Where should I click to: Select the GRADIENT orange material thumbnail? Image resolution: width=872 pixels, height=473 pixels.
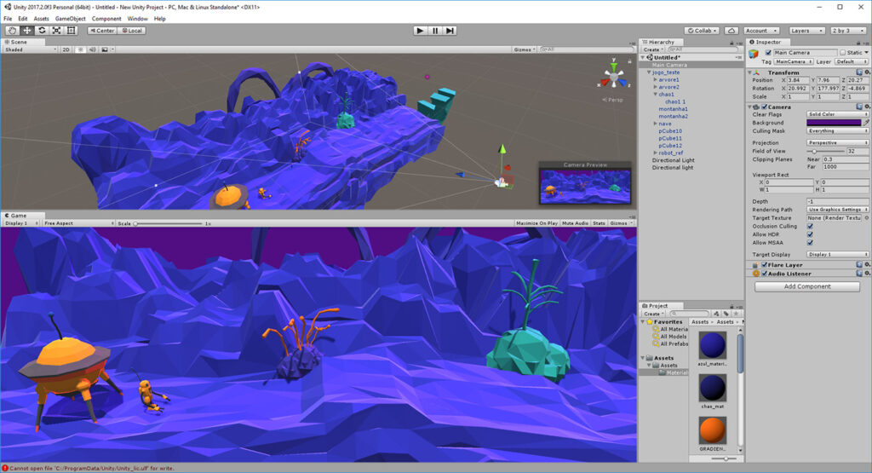713,431
